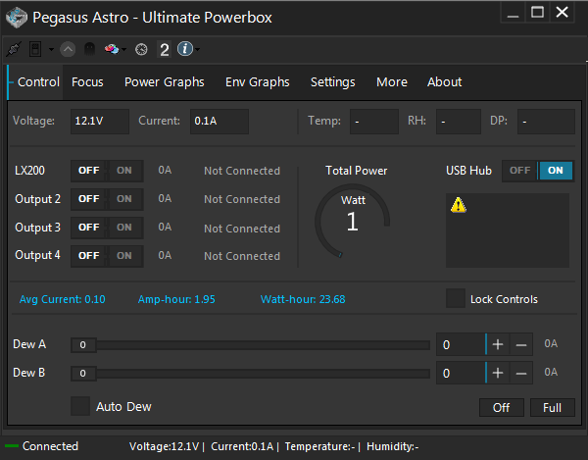Click the LX200 output label

(29, 171)
